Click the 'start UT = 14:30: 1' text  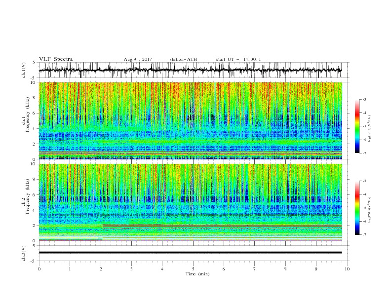pos(238,59)
